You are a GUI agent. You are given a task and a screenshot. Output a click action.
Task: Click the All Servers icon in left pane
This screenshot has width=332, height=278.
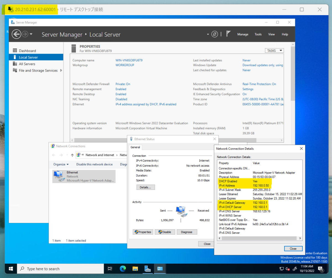coord(15,64)
